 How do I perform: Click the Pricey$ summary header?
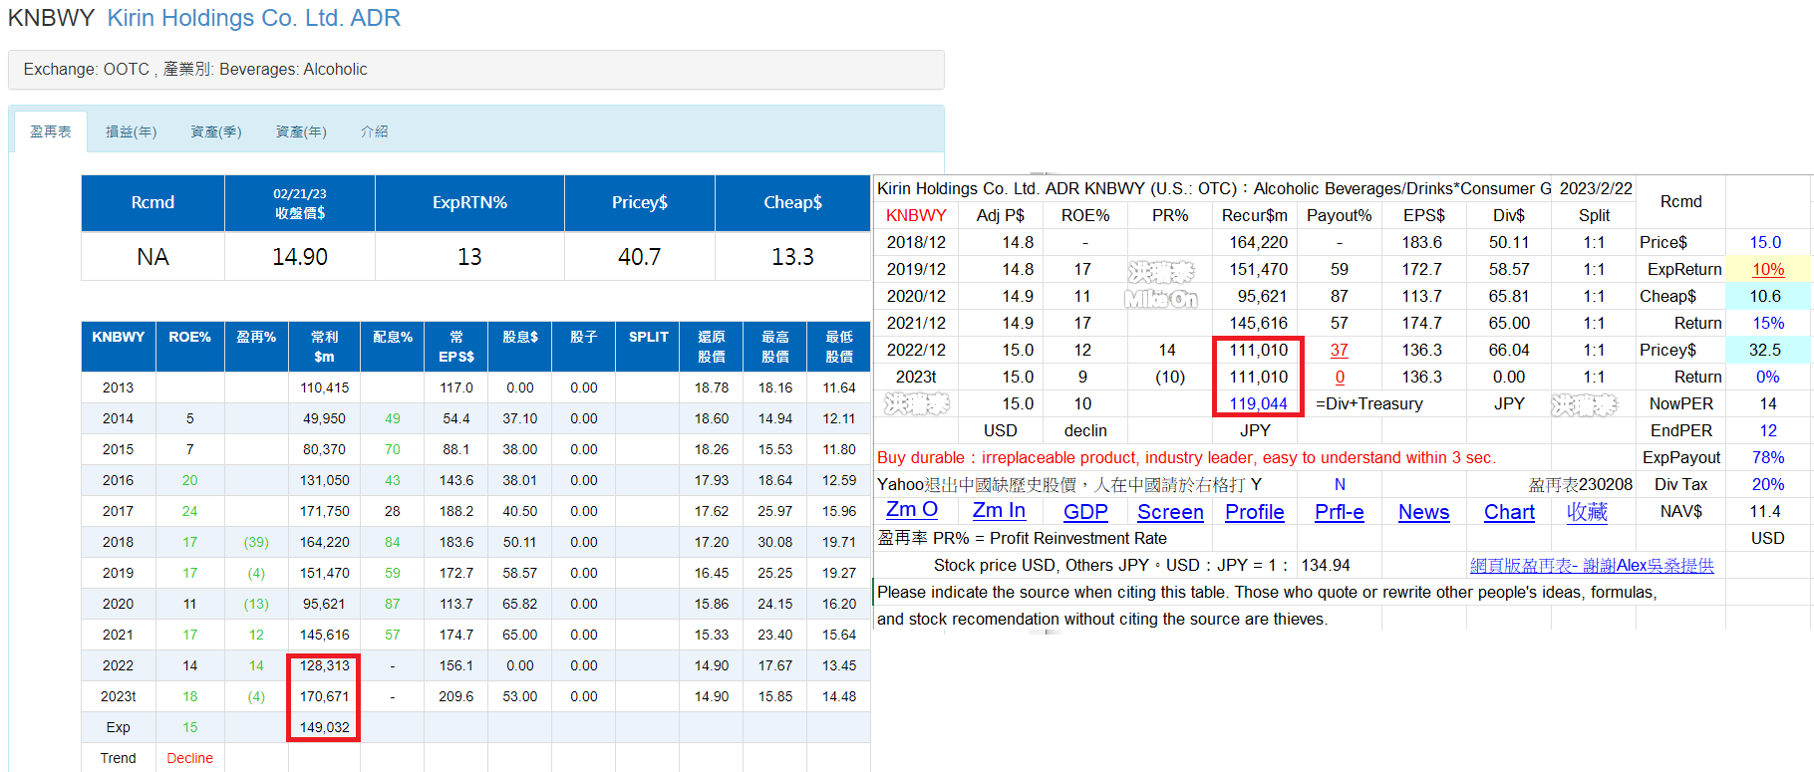point(640,203)
